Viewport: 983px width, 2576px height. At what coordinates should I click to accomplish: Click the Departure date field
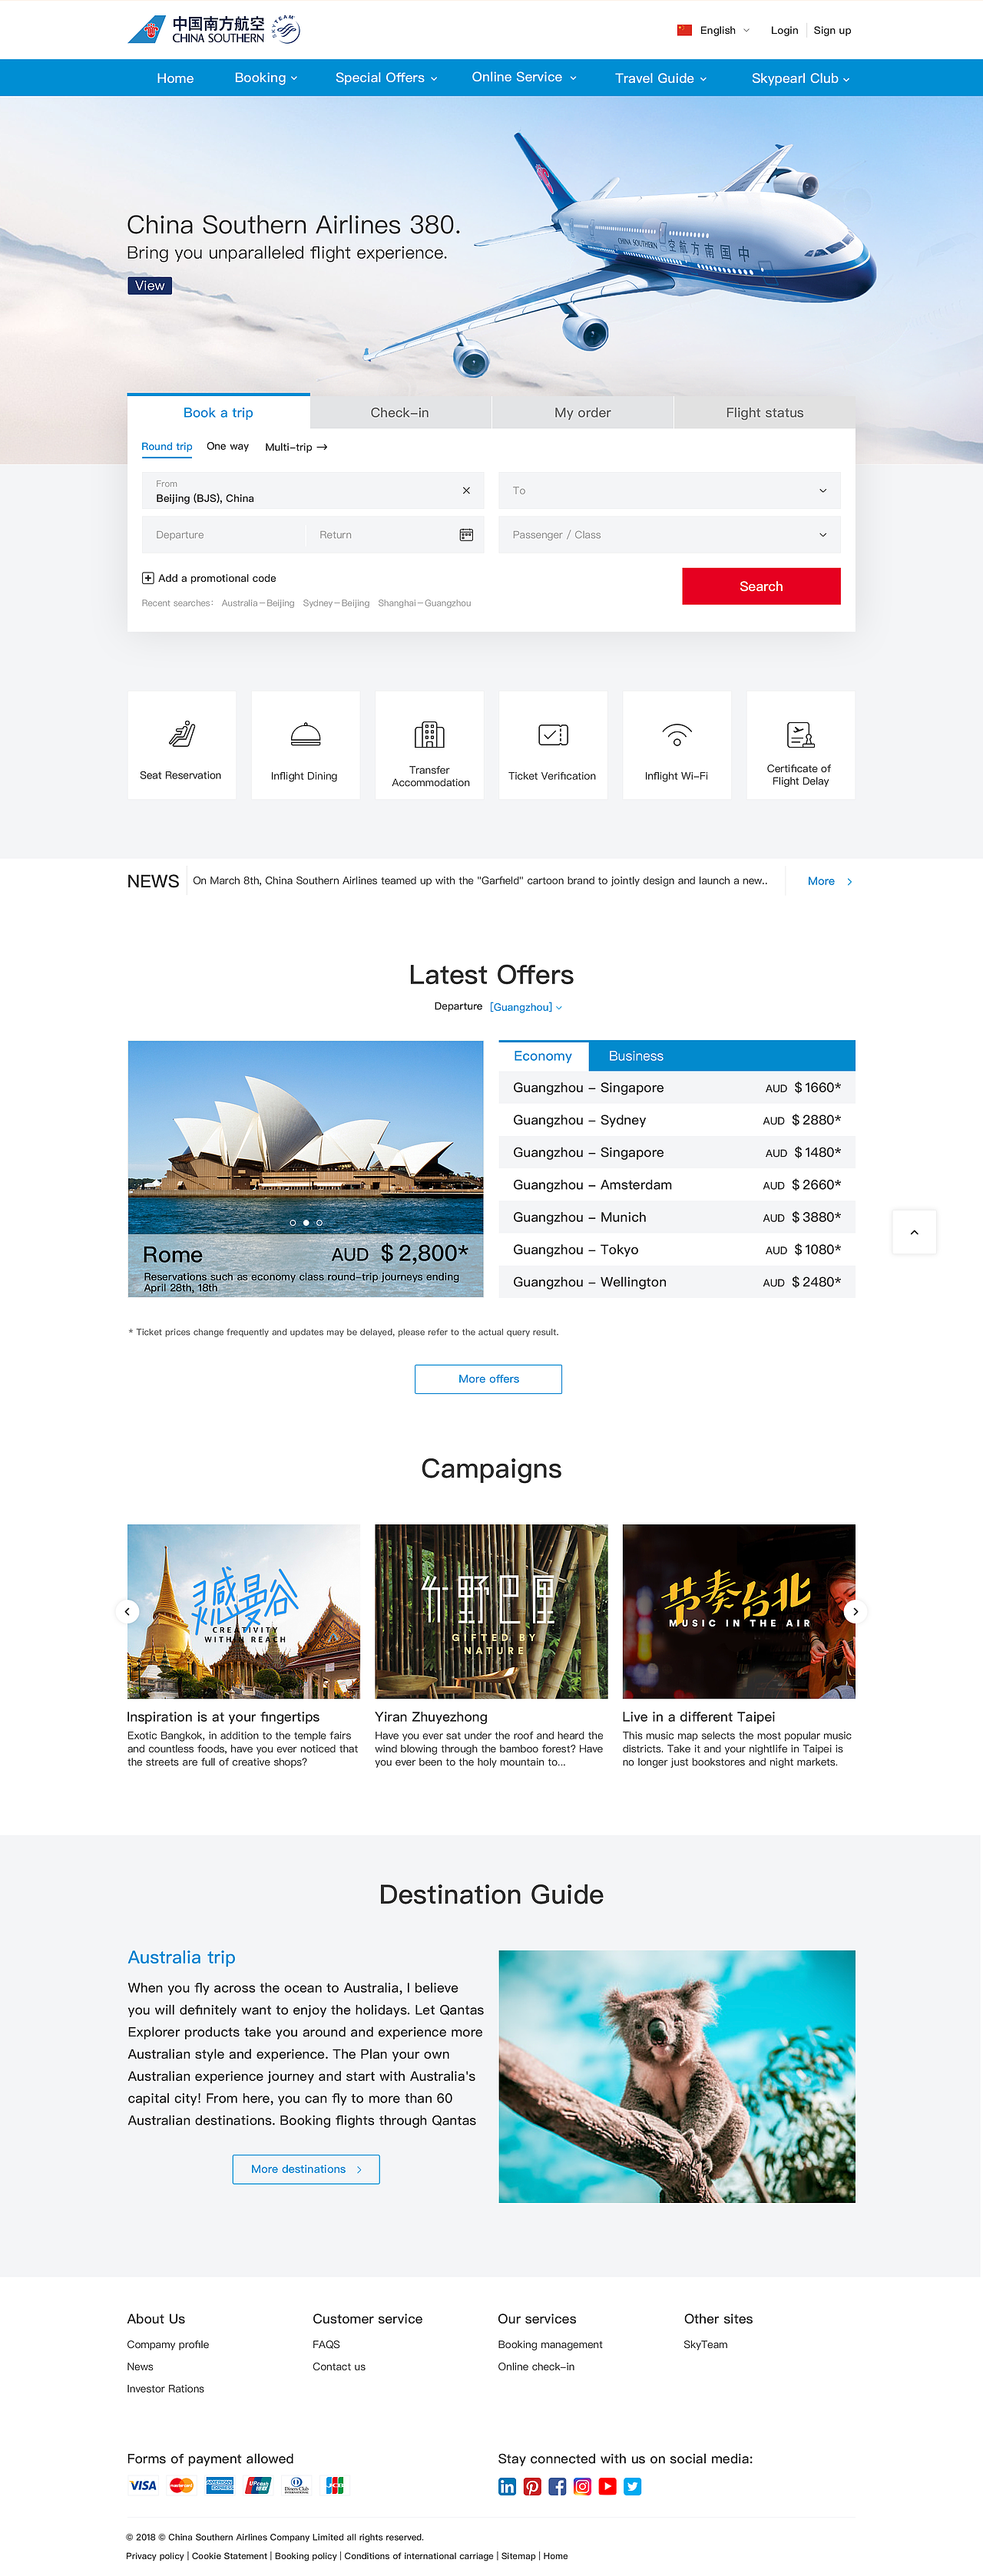tap(223, 535)
